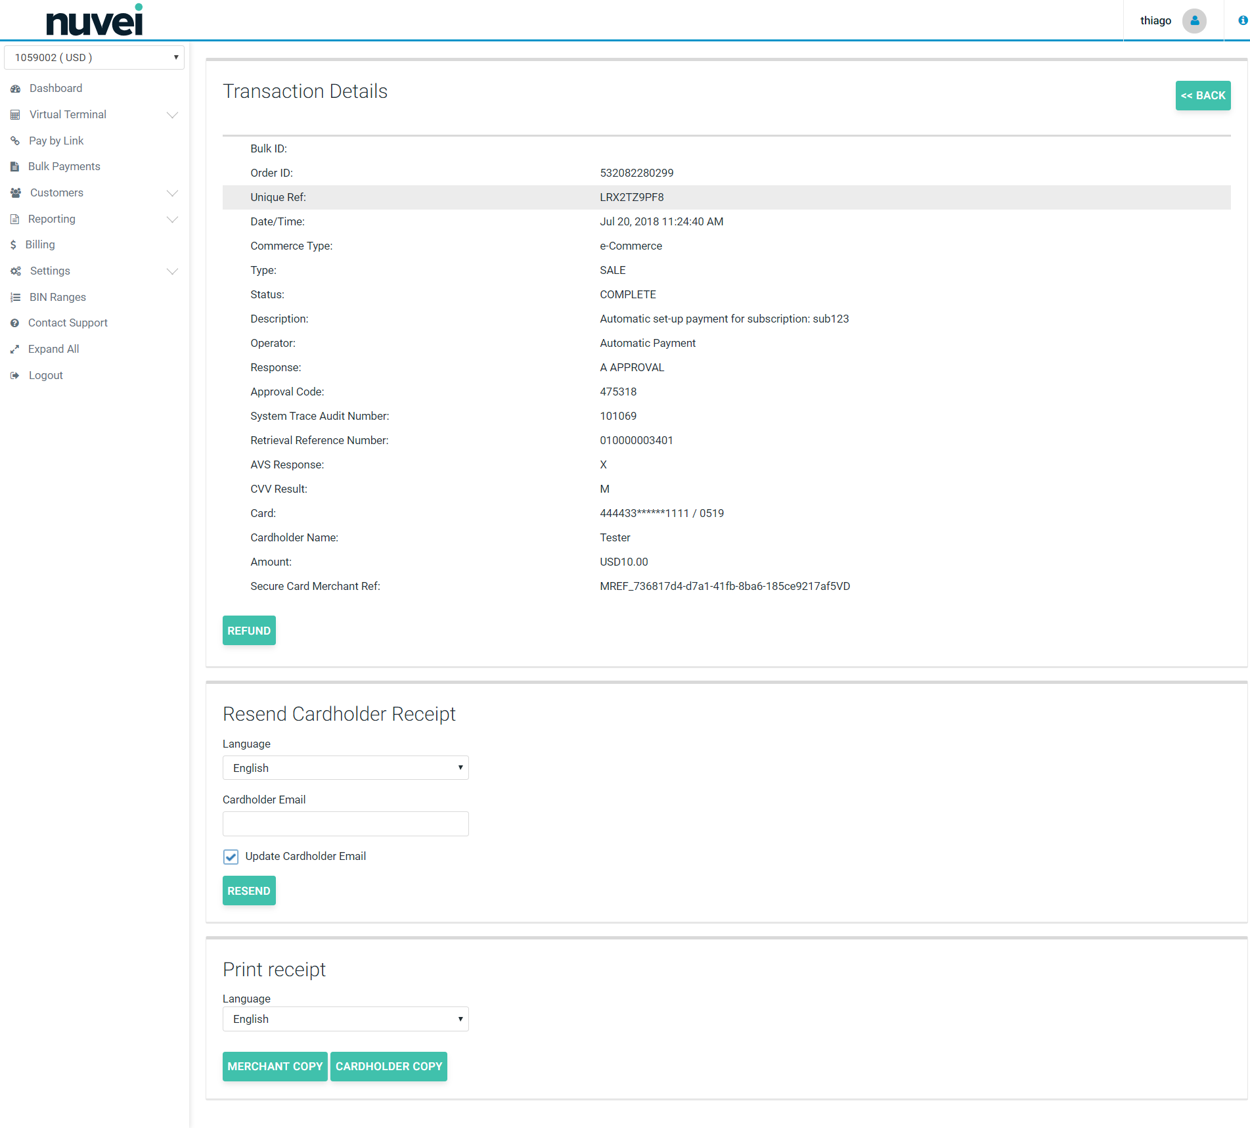This screenshot has width=1250, height=1128.
Task: Click the Logout arrow icon
Action: click(15, 376)
